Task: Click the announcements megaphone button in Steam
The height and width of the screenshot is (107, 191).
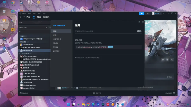Action: click(x=142, y=13)
